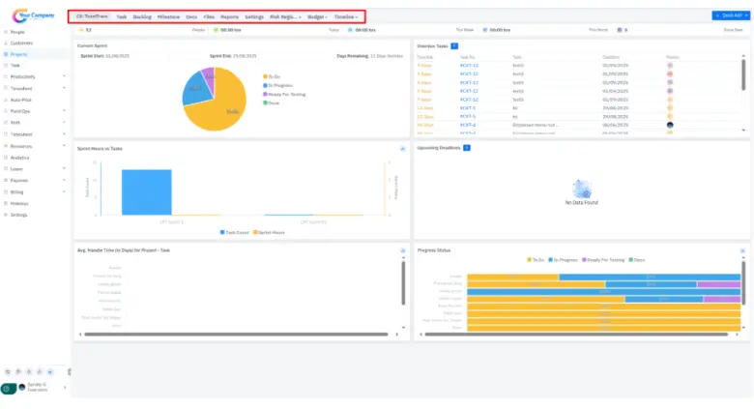Screen dimensions: 754x409
Task: Click the Quick Add button
Action: (728, 15)
